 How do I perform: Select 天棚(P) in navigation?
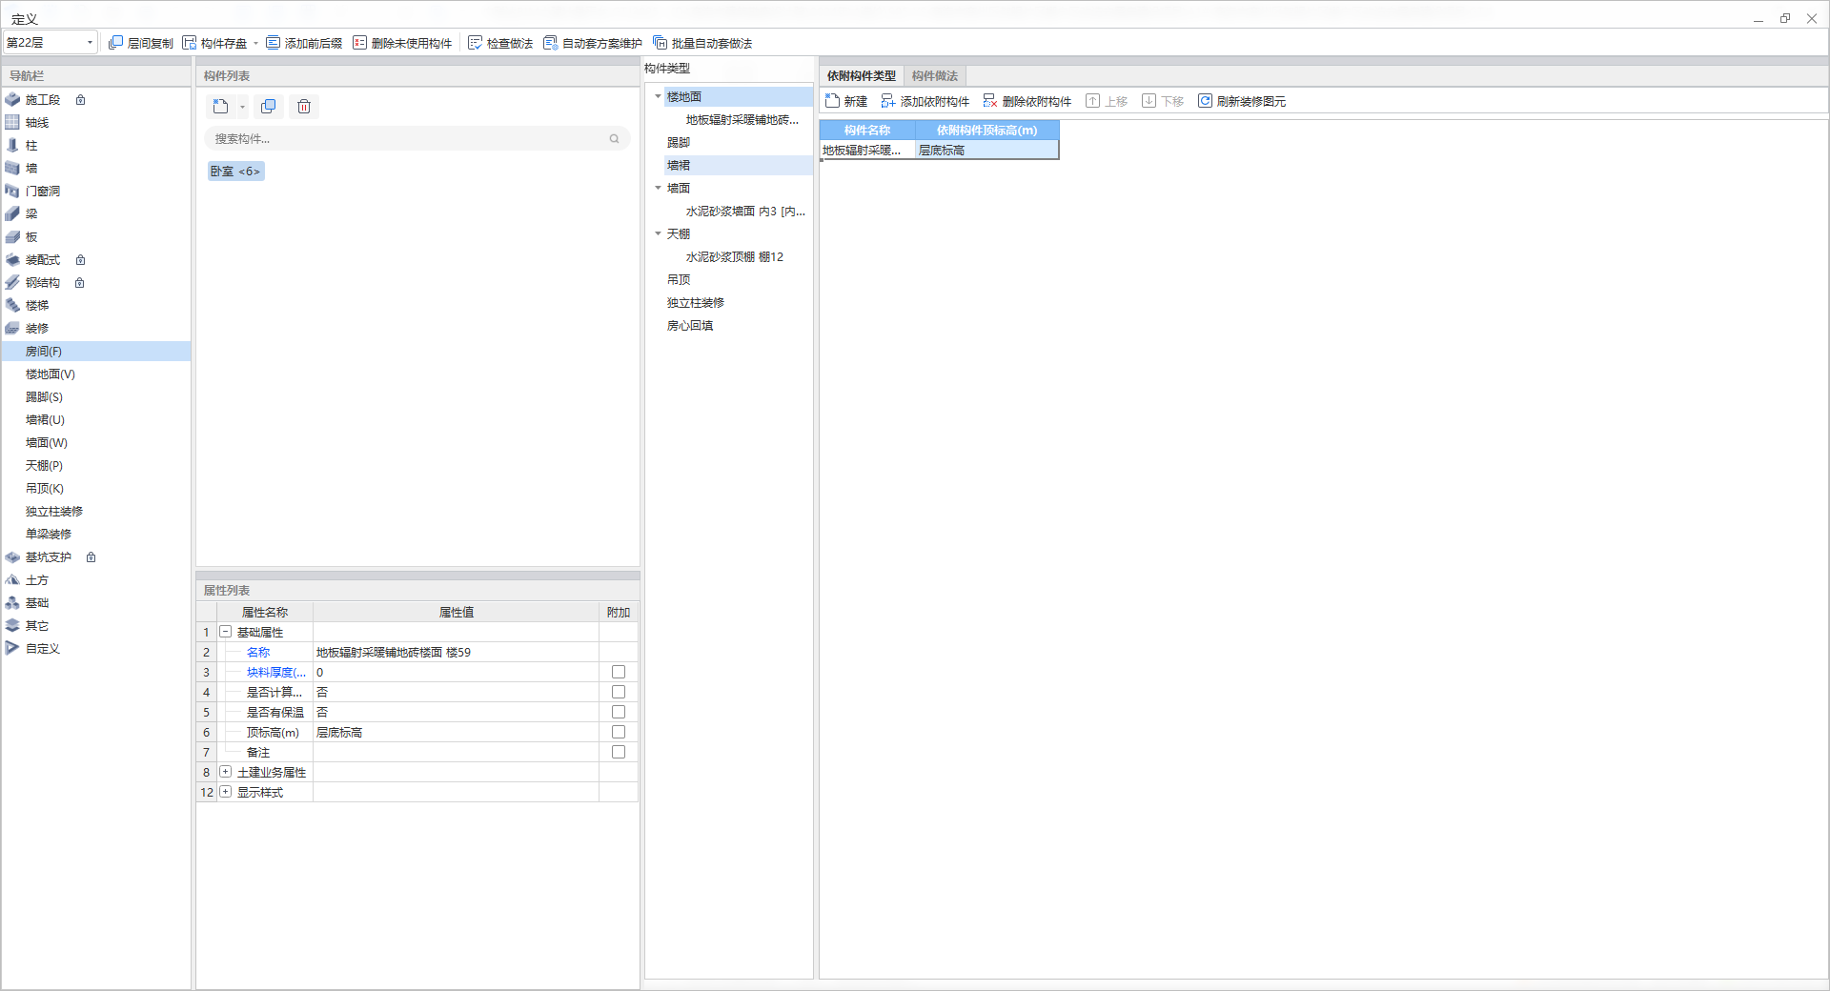(x=44, y=466)
